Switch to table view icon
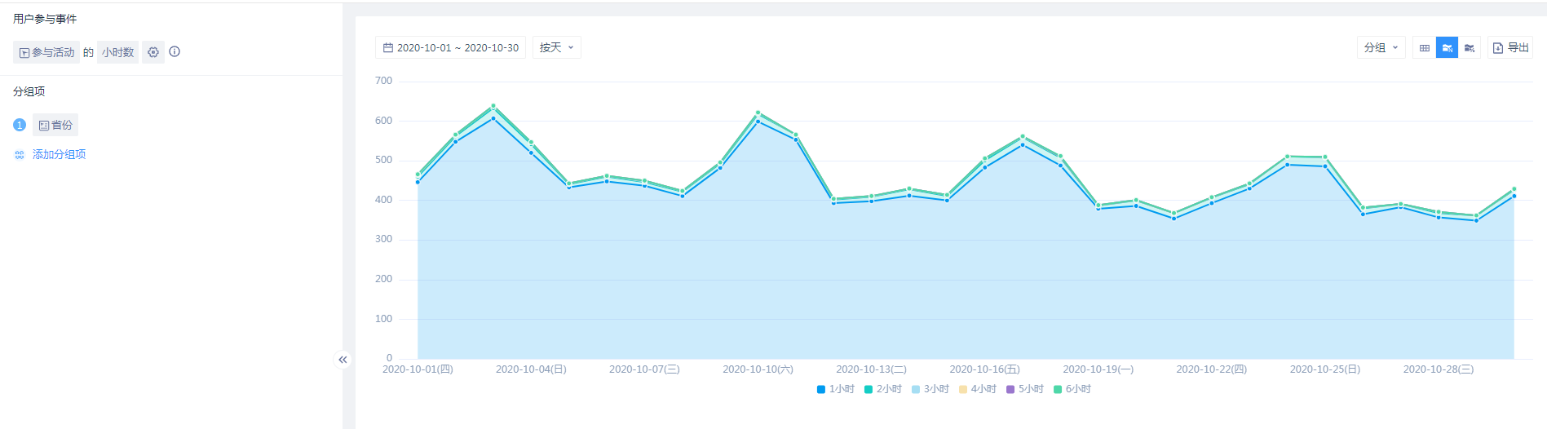This screenshot has width=1547, height=429. pyautogui.click(x=1425, y=48)
